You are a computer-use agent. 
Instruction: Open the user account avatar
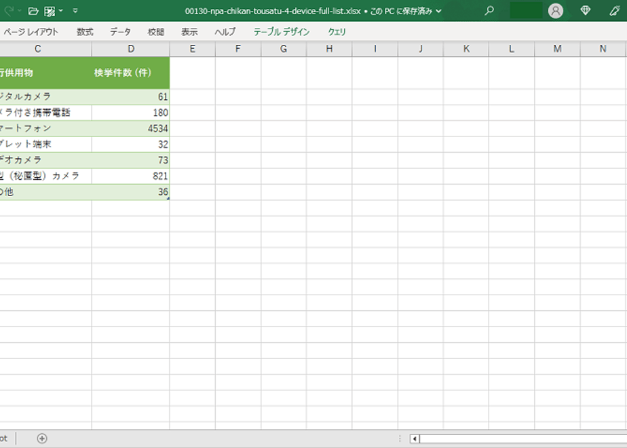[x=556, y=11]
